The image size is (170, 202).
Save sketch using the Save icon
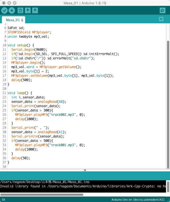pos(35,11)
